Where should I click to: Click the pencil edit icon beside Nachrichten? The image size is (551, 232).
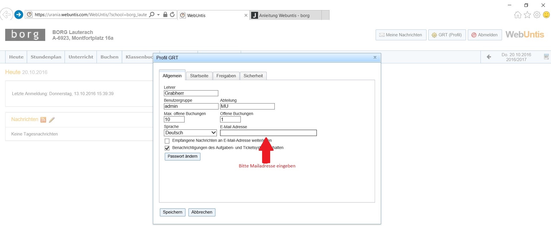click(x=52, y=120)
